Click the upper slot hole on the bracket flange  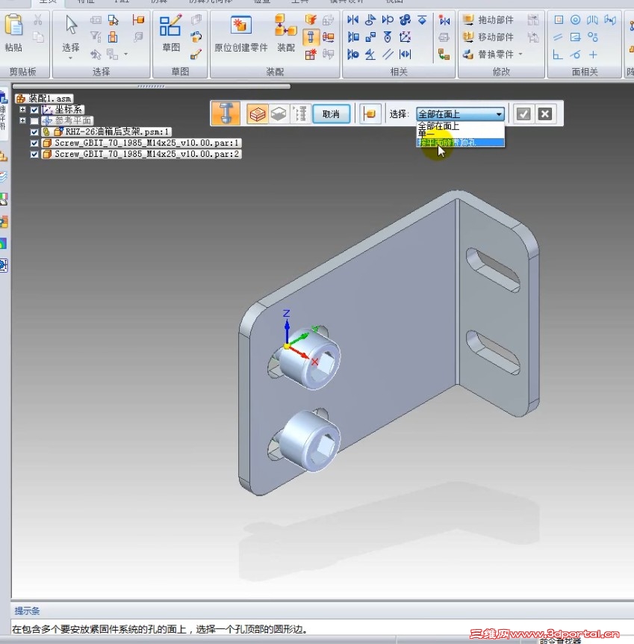pyautogui.click(x=493, y=270)
